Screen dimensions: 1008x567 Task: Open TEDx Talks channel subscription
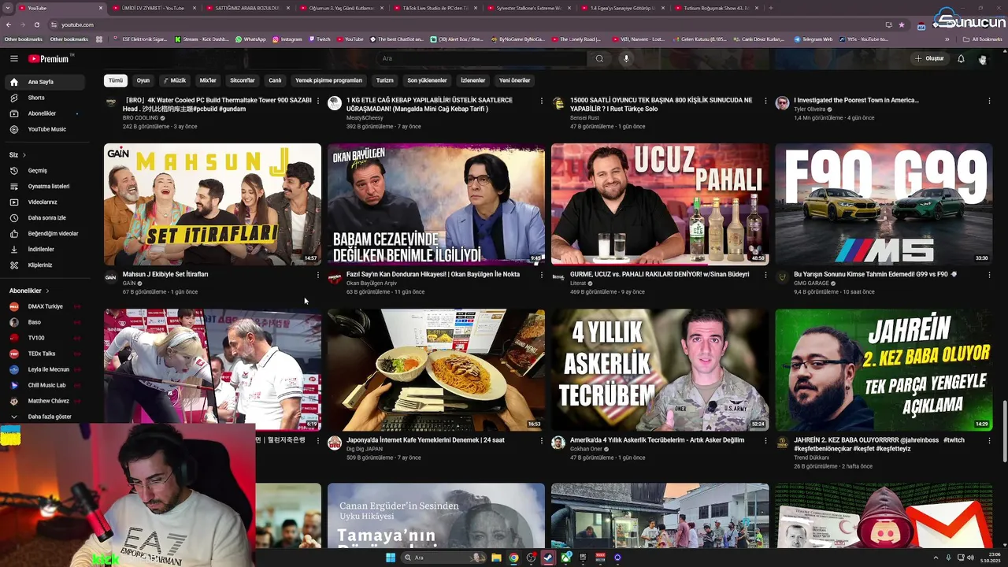[x=46, y=354]
